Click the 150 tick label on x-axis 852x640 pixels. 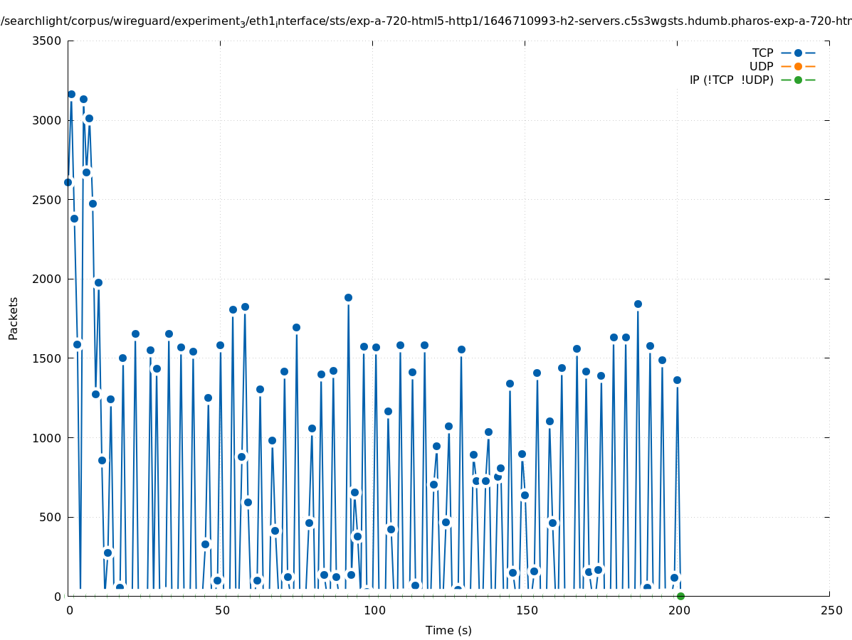click(x=525, y=610)
